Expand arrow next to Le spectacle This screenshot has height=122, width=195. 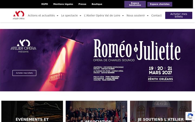[x=80, y=16]
